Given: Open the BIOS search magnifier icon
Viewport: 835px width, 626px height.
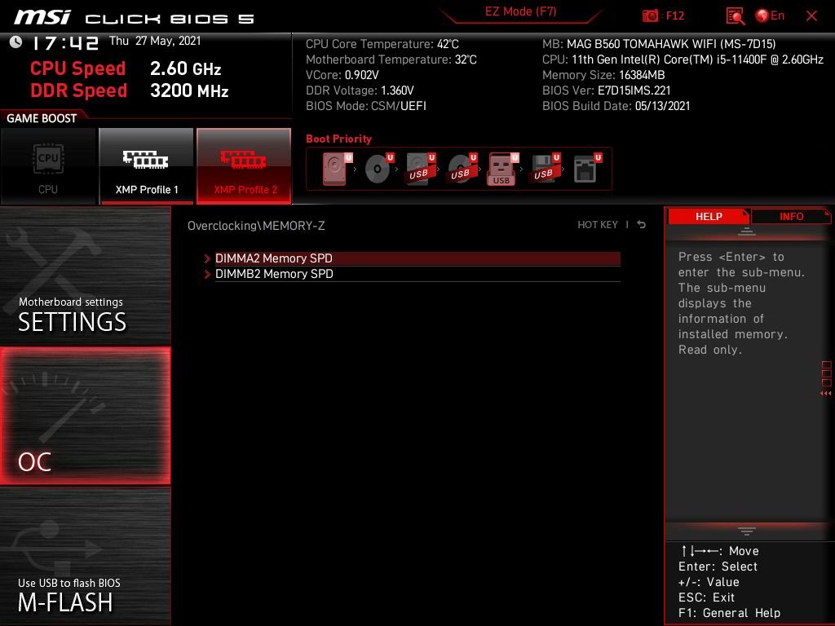Looking at the screenshot, I should coord(736,16).
